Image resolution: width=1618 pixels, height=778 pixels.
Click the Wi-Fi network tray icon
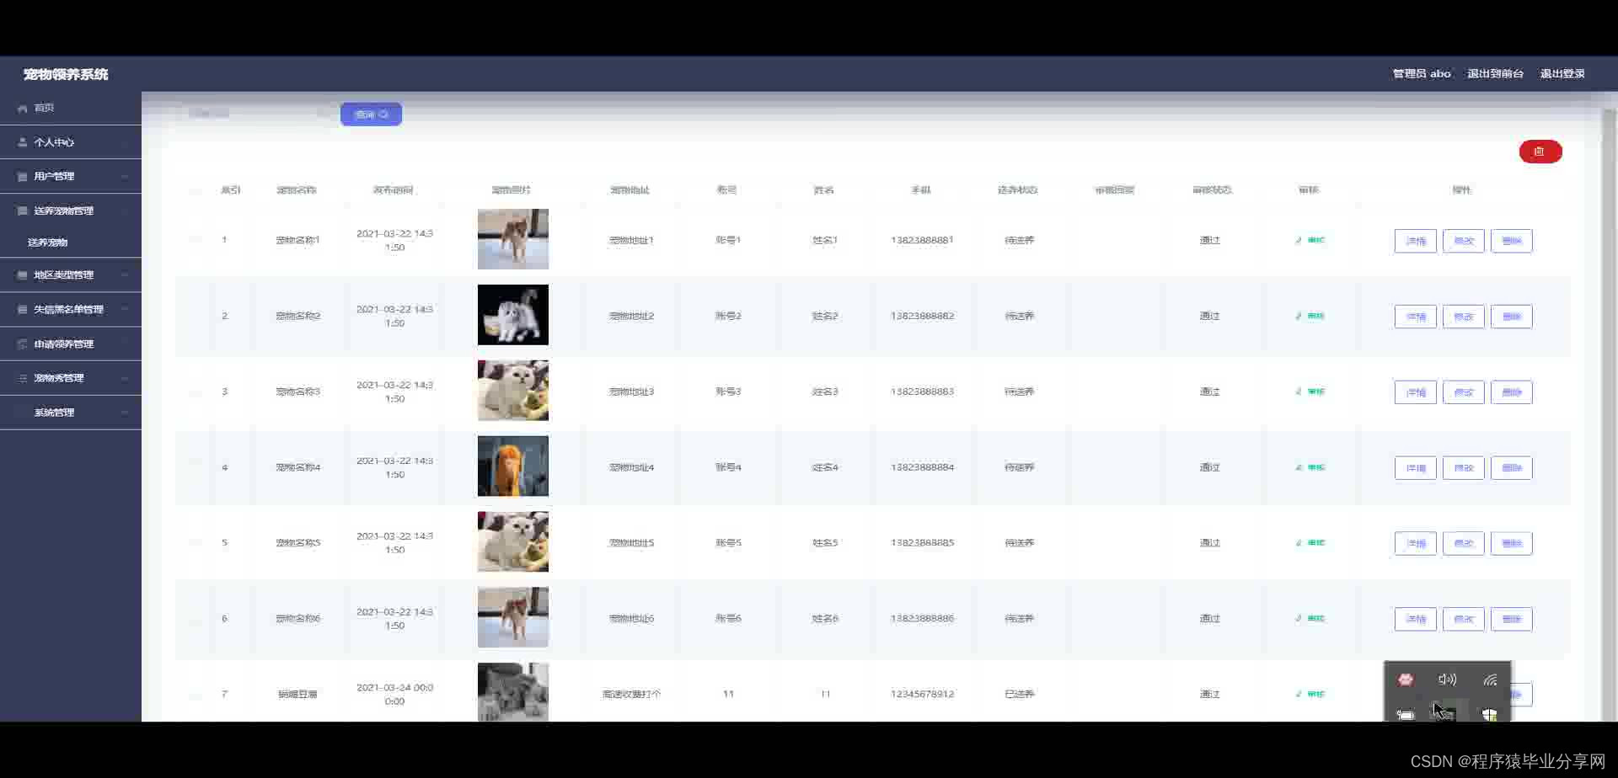1490,679
